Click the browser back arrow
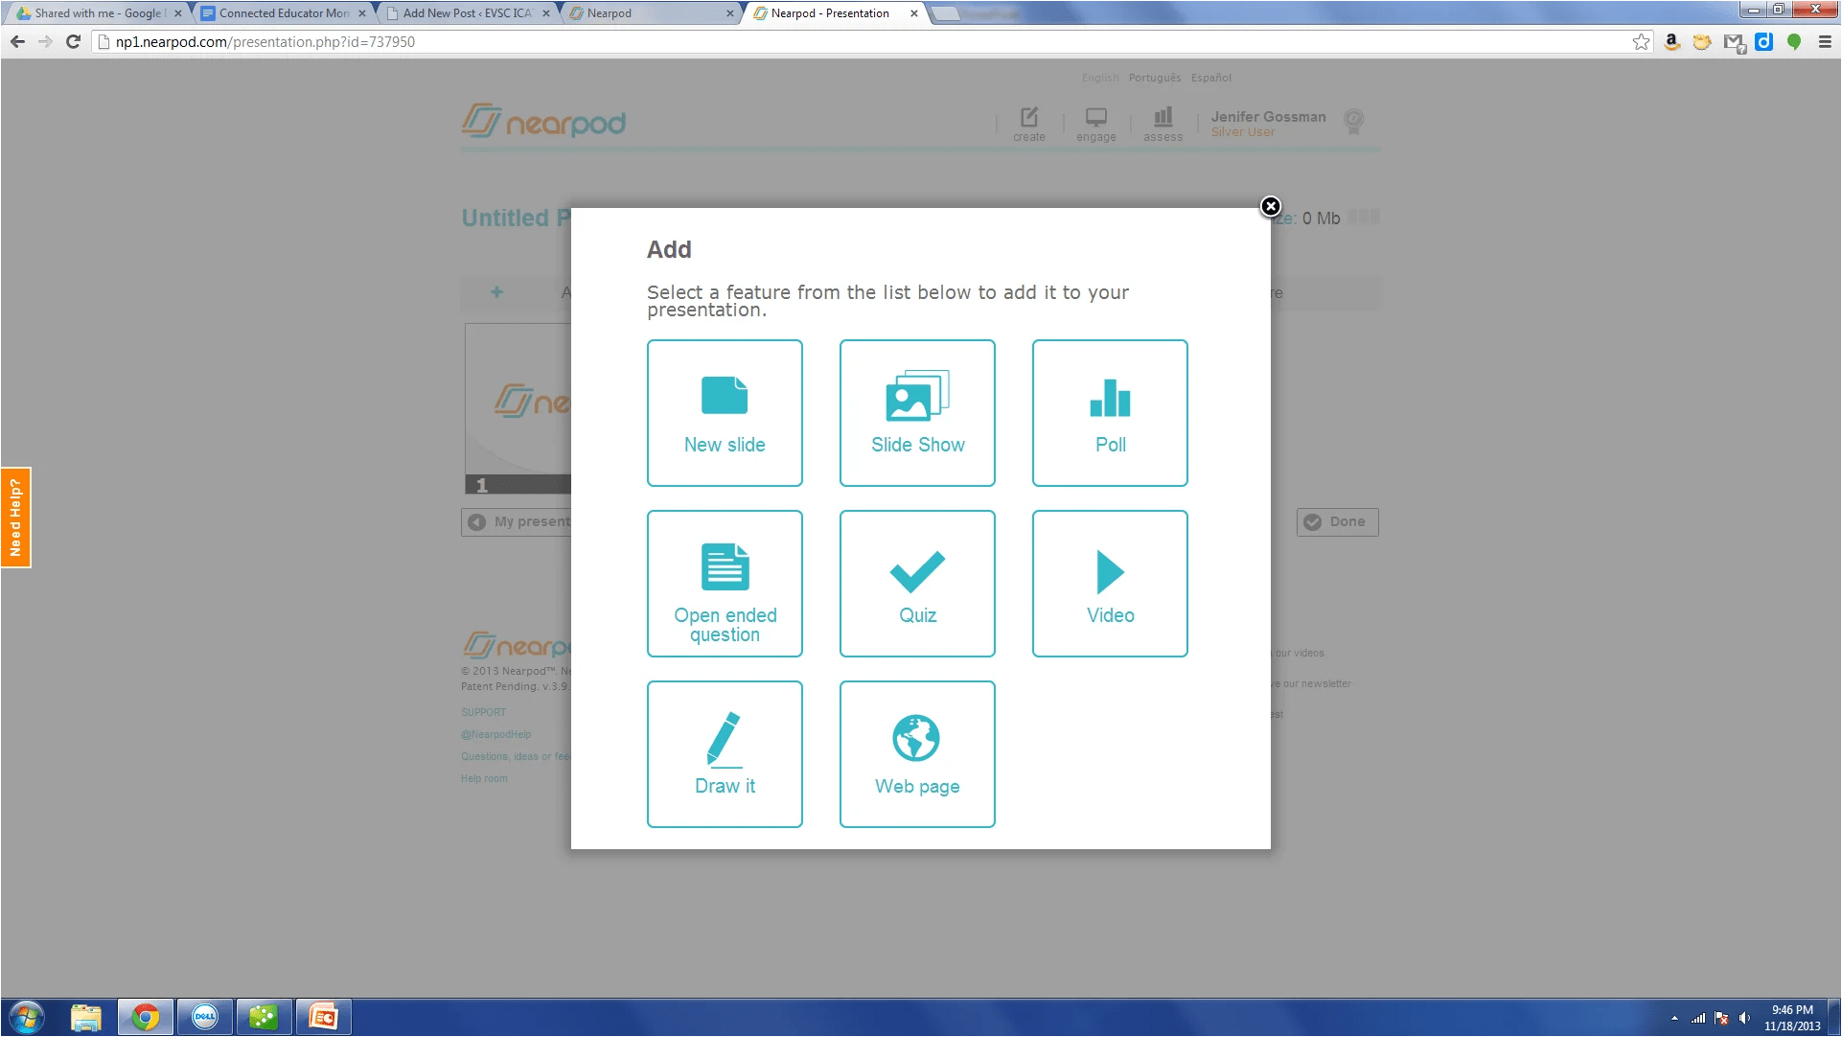Viewport: 1842px width, 1037px height. (x=17, y=41)
